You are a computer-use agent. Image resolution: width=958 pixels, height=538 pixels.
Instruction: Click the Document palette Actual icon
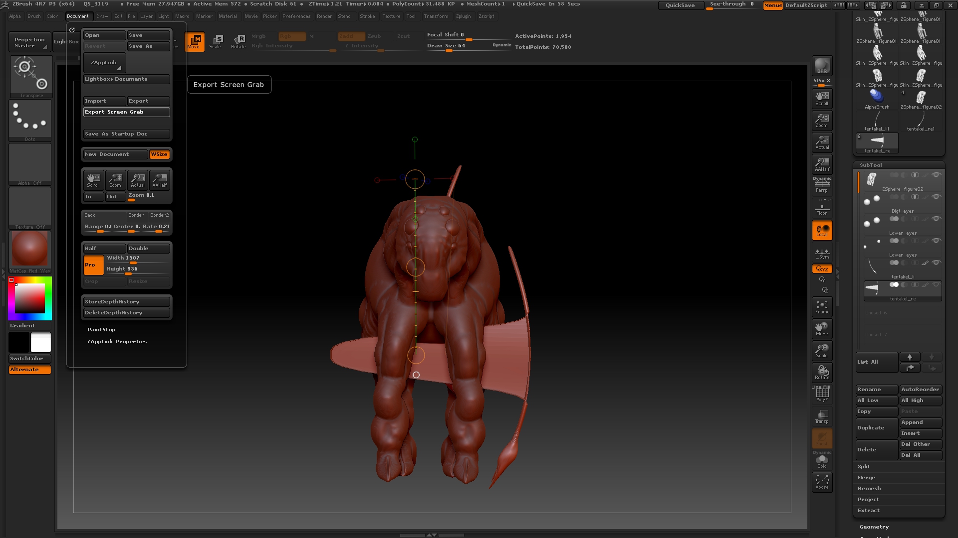click(x=138, y=180)
